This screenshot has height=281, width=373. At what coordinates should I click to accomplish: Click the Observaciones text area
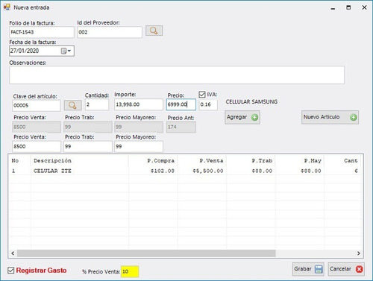coord(177,75)
